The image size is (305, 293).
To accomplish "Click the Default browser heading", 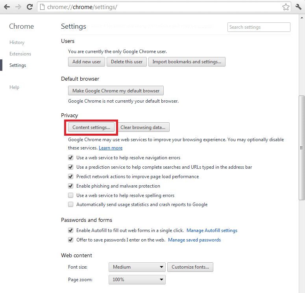I will [x=80, y=79].
